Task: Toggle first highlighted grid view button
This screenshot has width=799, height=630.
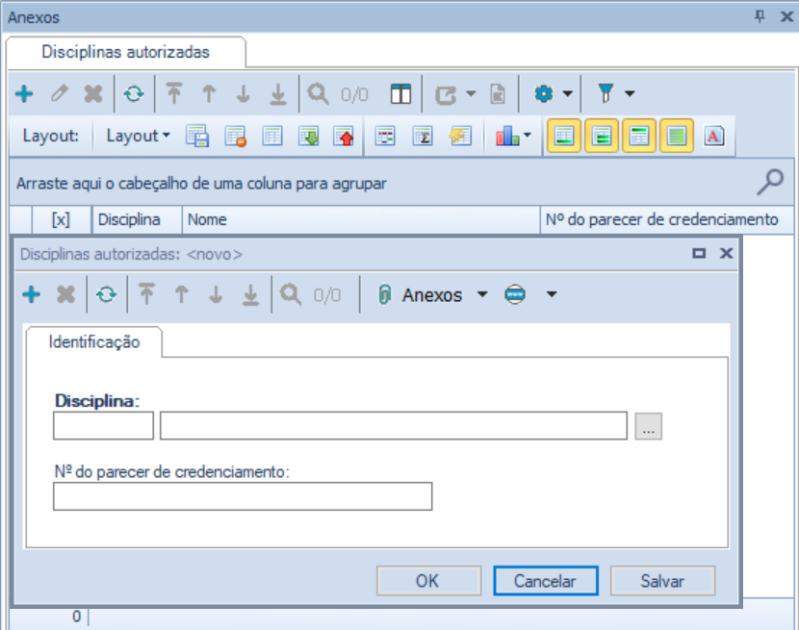Action: [x=563, y=136]
